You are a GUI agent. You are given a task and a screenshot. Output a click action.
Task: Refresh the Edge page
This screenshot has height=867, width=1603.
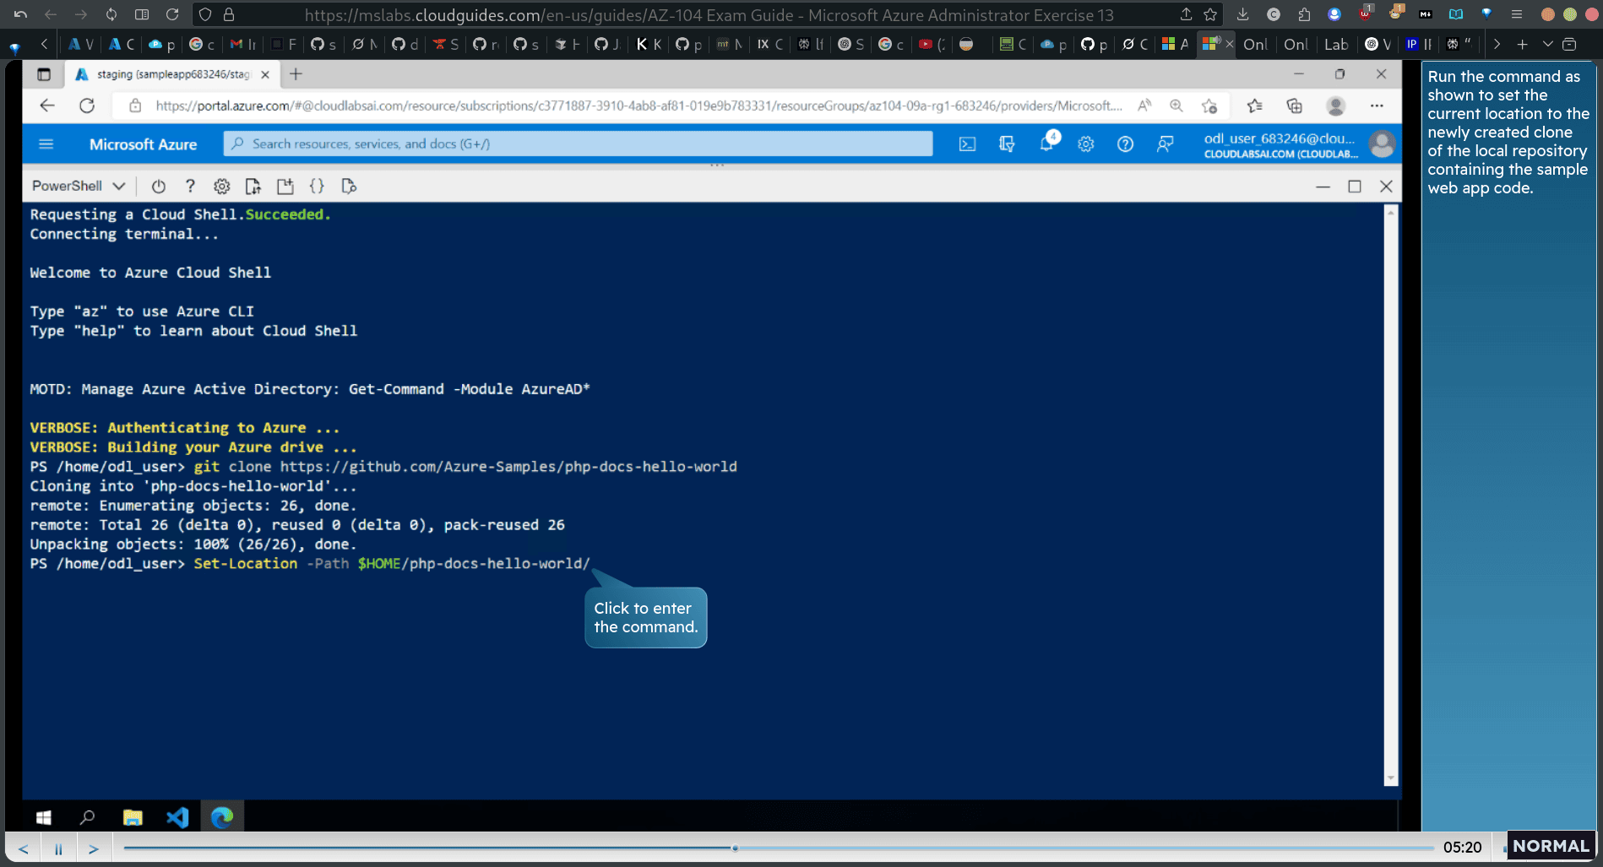87,106
